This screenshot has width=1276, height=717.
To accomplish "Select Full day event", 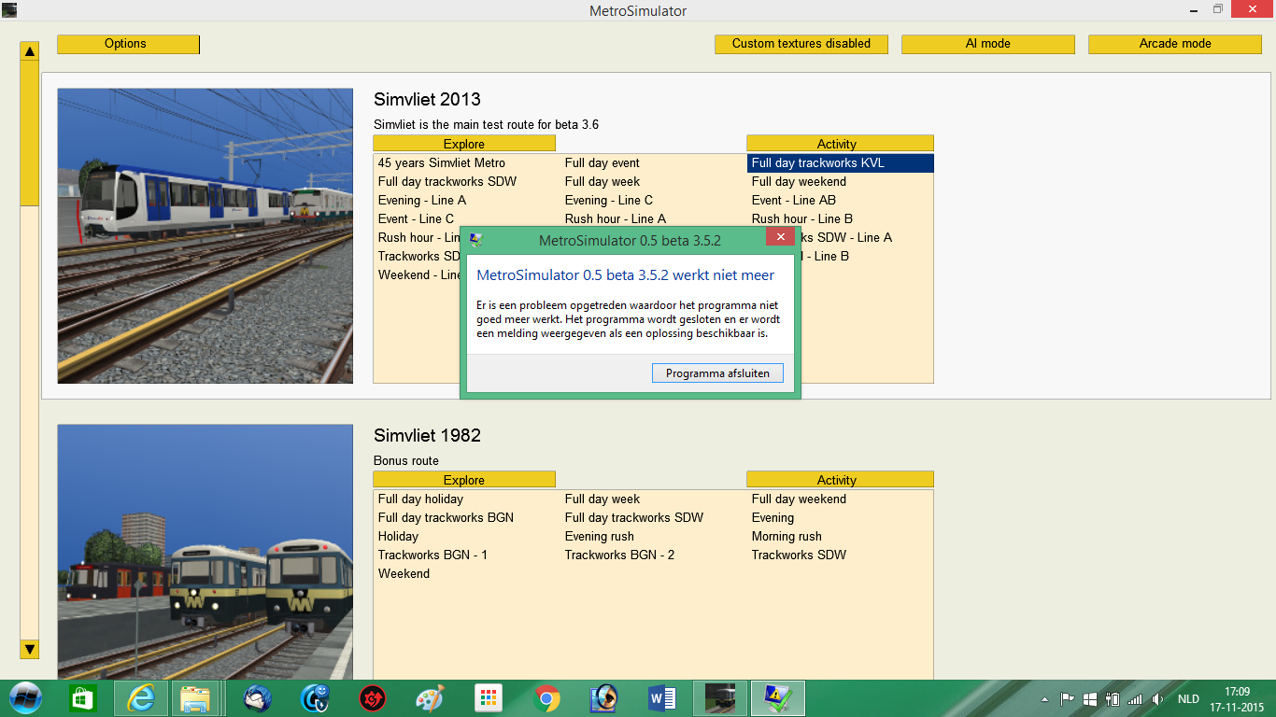I will tap(603, 163).
